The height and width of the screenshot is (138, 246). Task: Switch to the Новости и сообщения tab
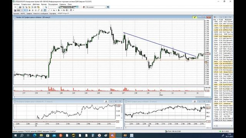click(x=41, y=13)
